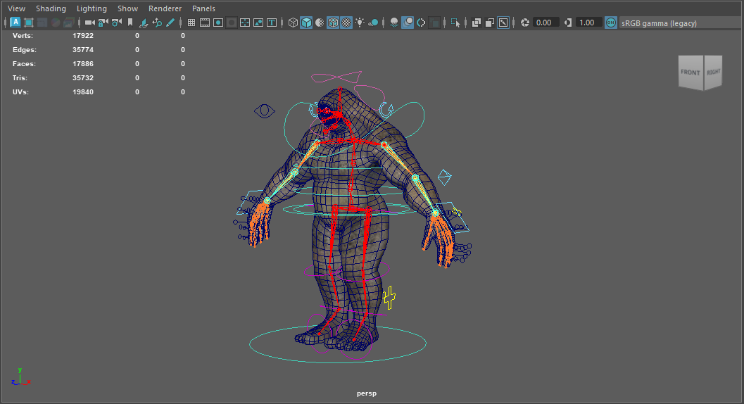
Task: Toggle the viewport grid display
Action: pos(191,23)
